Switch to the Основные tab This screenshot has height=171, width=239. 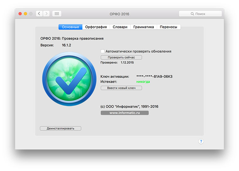(70, 27)
